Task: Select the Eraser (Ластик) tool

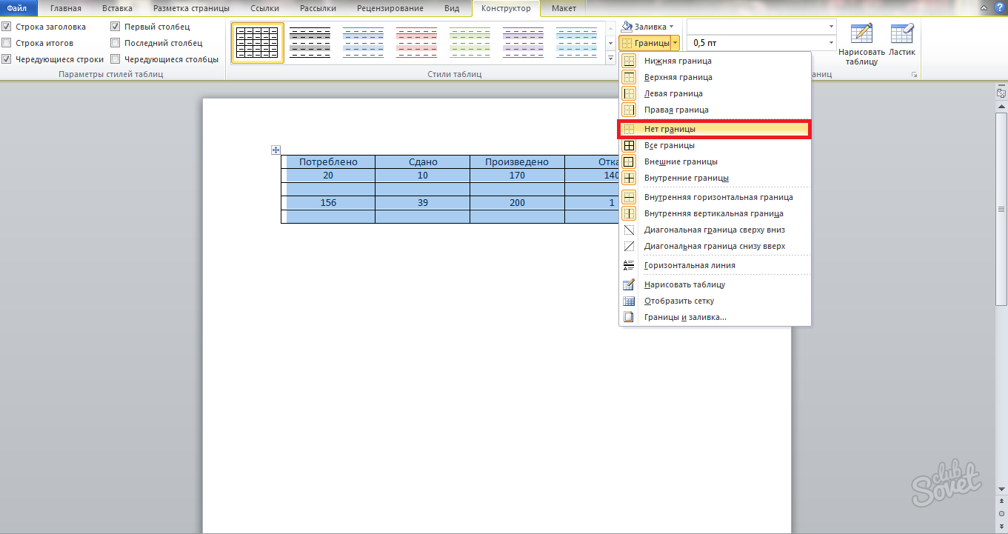Action: [902, 35]
